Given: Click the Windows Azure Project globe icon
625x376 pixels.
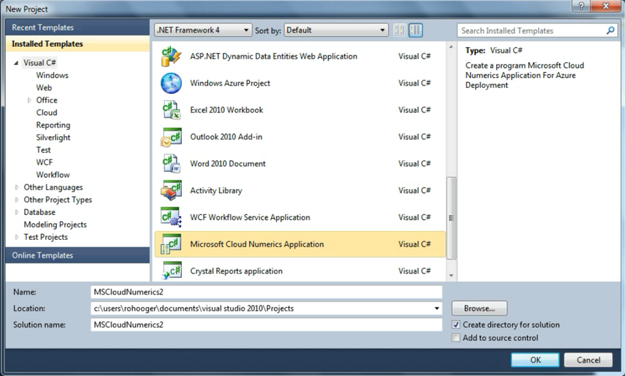Looking at the screenshot, I should pos(171,83).
